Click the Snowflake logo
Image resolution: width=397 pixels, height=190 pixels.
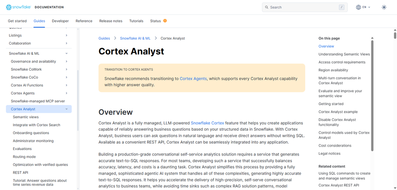(x=18, y=7)
